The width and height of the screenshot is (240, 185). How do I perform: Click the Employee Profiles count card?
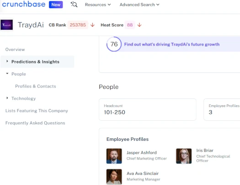pos(222,109)
